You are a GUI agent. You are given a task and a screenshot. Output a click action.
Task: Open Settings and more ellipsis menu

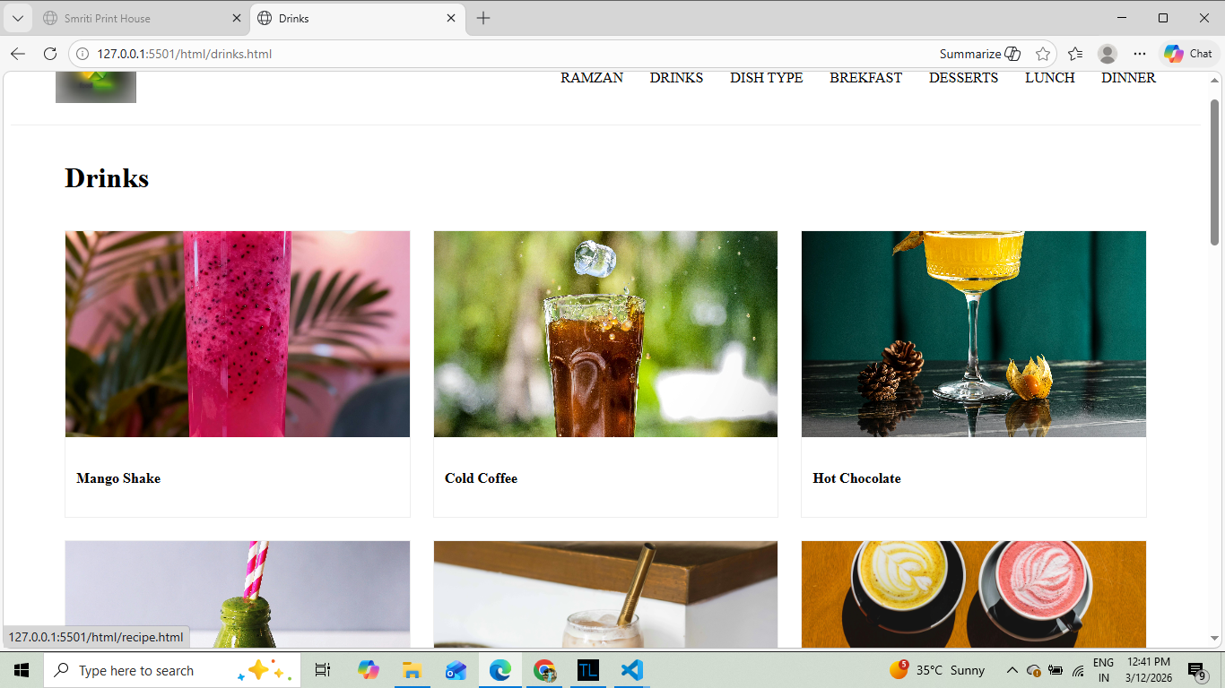point(1140,54)
